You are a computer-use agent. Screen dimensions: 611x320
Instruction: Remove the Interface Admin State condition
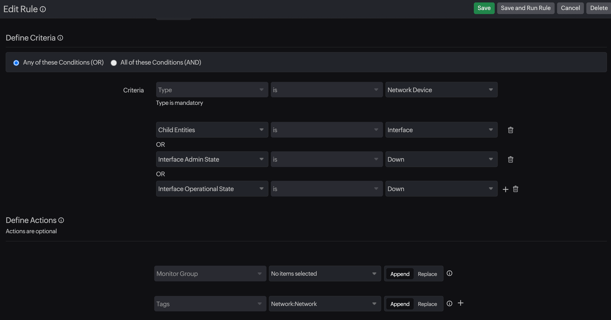point(510,159)
